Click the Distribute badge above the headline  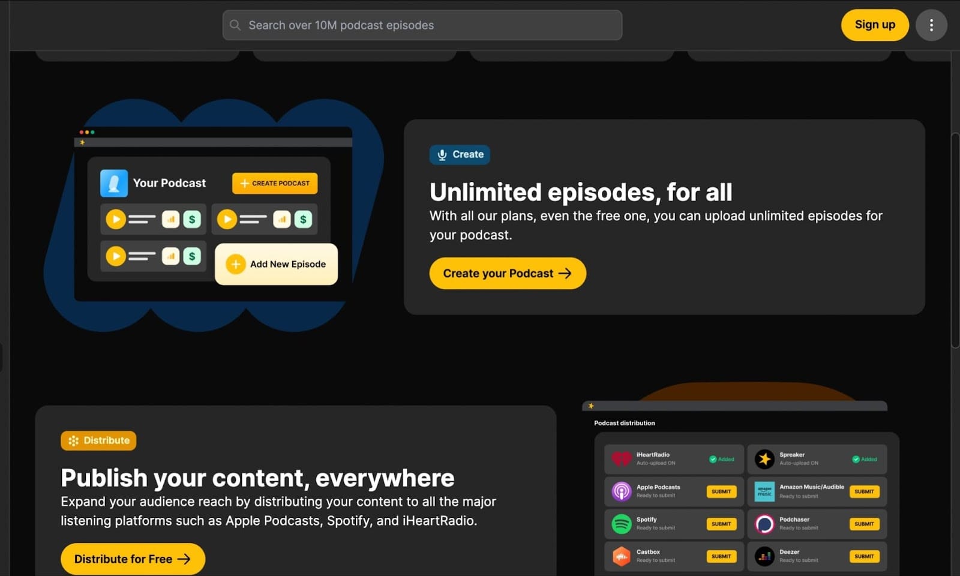(98, 440)
